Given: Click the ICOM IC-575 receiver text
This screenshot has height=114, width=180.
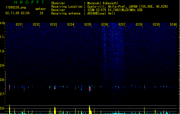Looking at the screenshot, I should coord(115,10).
